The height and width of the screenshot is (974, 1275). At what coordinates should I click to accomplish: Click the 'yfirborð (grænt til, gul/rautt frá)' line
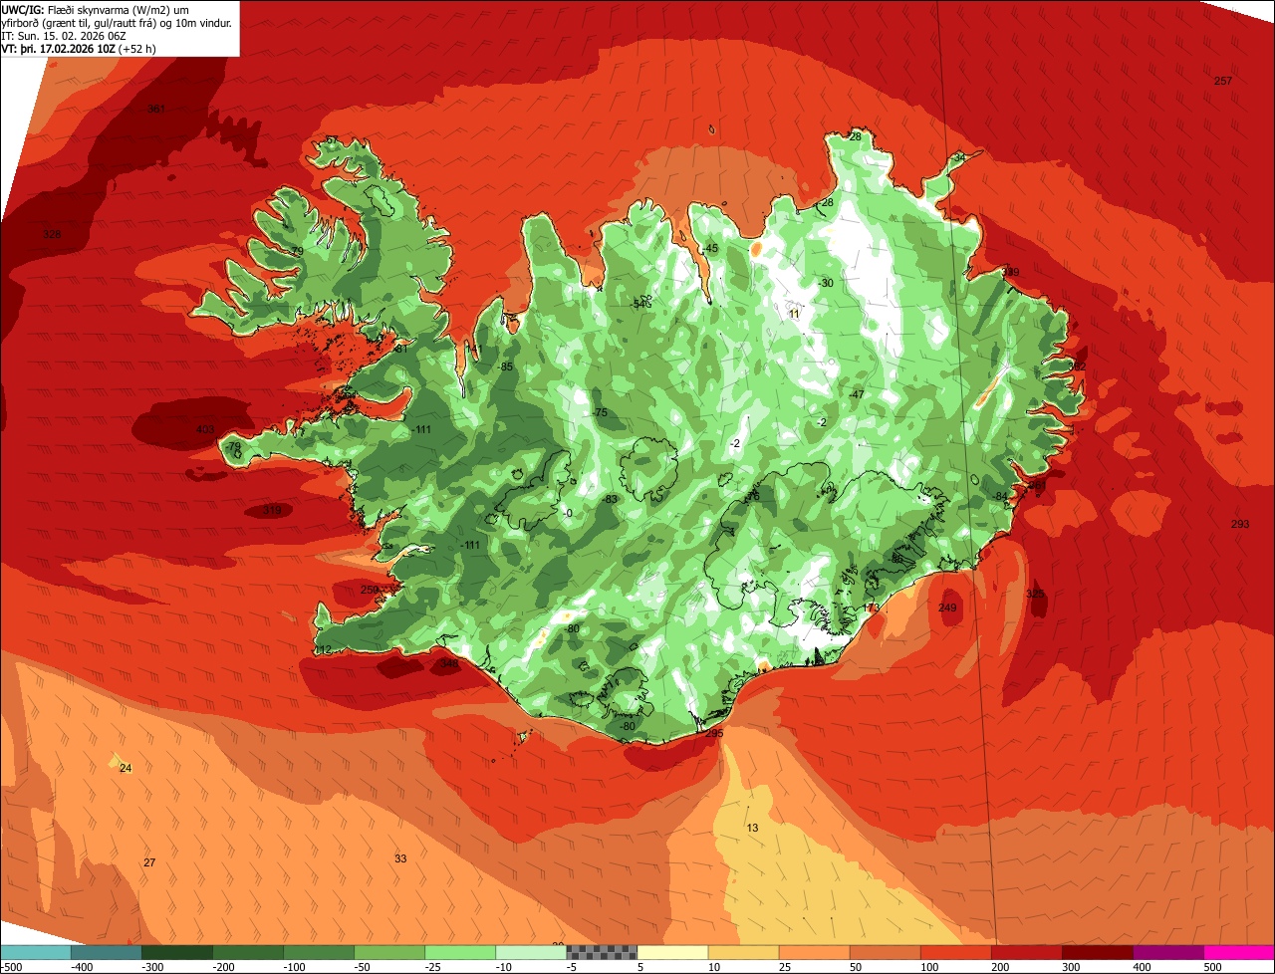(117, 22)
